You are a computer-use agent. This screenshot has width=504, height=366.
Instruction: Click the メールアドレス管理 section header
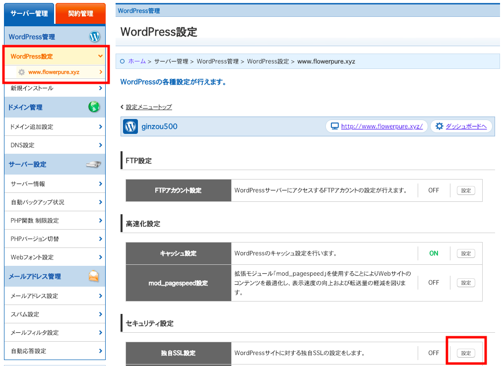[55, 276]
